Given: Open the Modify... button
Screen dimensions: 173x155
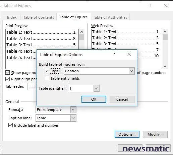Looking at the screenshot, I should pos(155,134).
